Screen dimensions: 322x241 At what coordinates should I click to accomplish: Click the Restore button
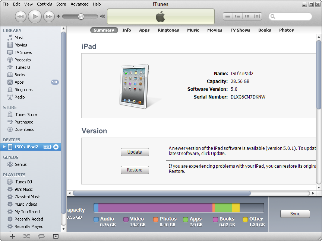135,170
